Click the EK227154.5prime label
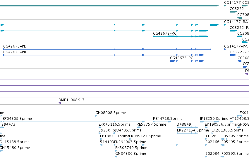Screen dimensions: 249x158 (193, 130)
